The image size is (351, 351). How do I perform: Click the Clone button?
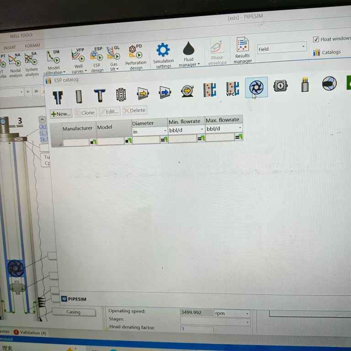click(85, 112)
